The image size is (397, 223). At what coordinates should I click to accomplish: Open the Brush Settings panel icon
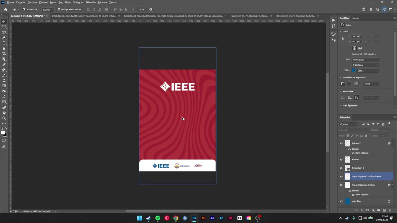coord(333,34)
